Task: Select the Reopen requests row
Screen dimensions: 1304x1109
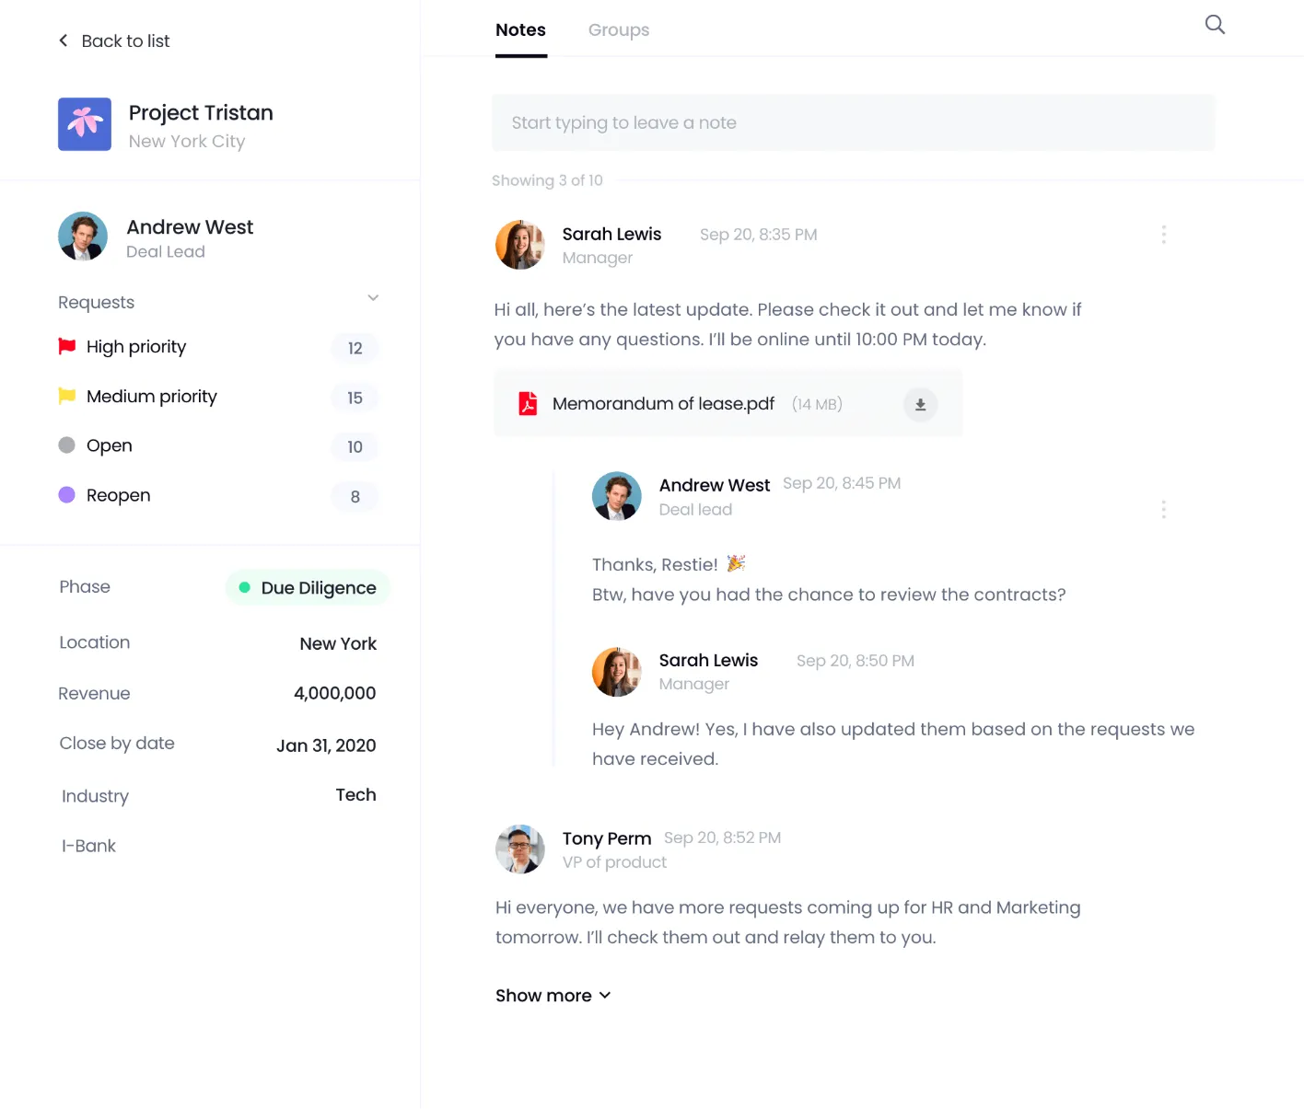Action: click(218, 496)
